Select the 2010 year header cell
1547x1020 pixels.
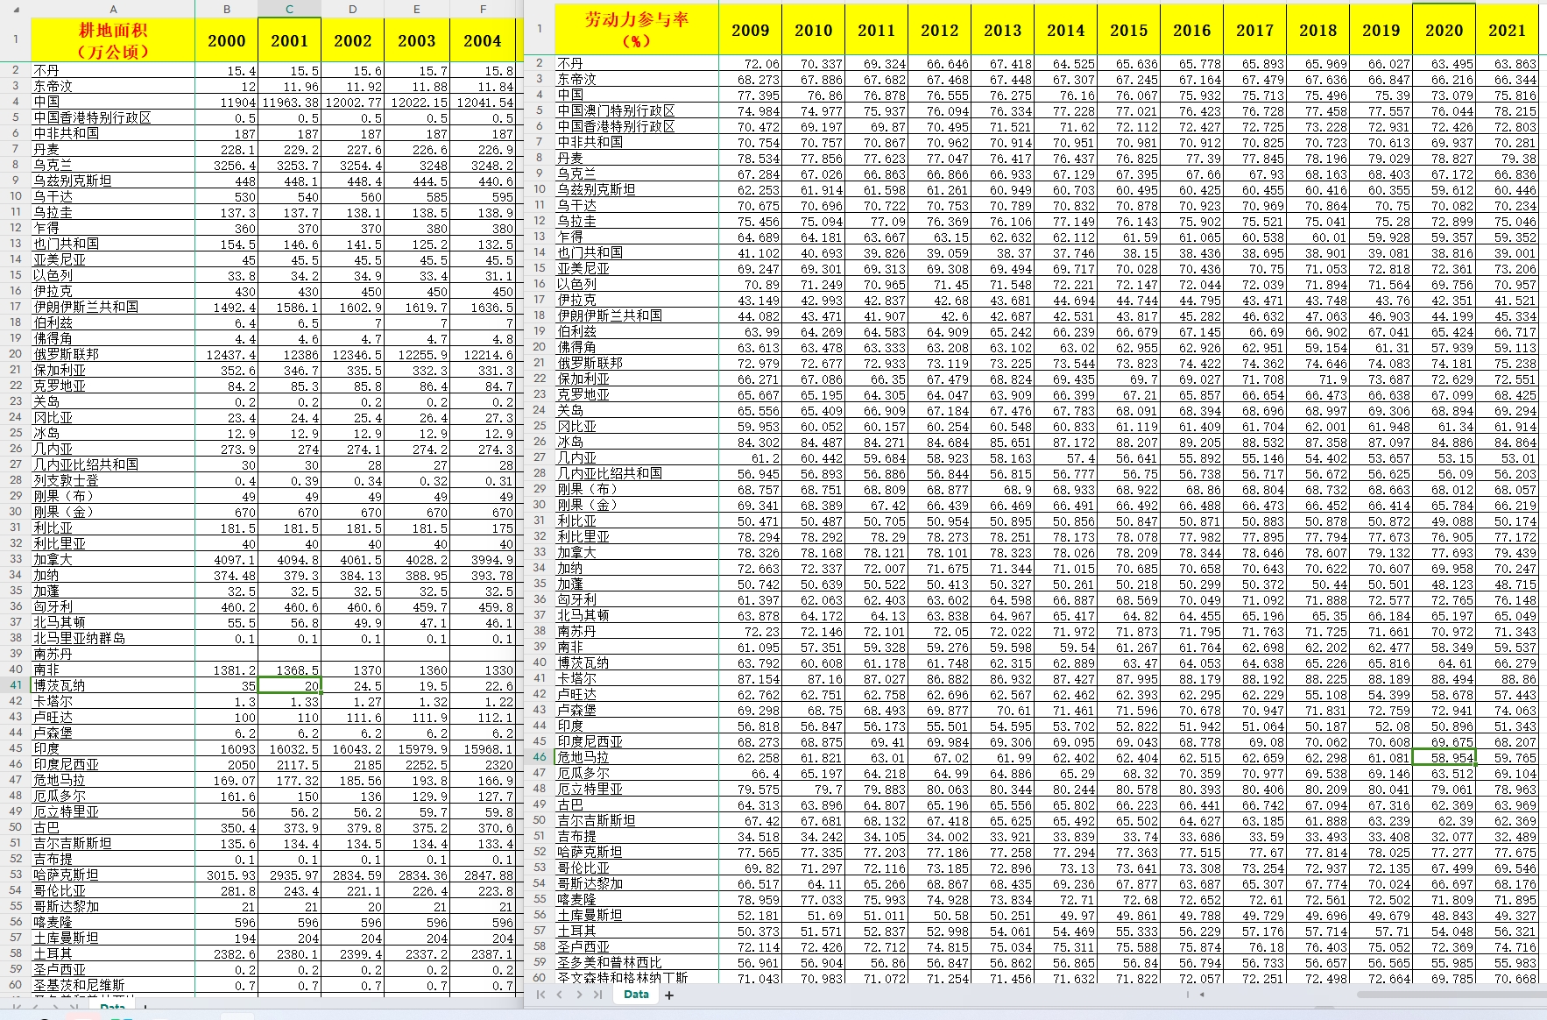pos(814,30)
